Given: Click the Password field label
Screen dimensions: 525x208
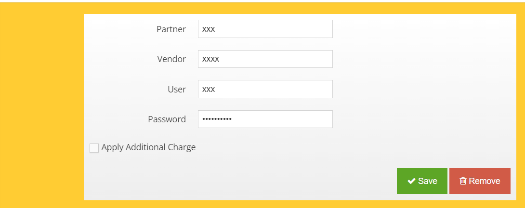Looking at the screenshot, I should point(167,119).
